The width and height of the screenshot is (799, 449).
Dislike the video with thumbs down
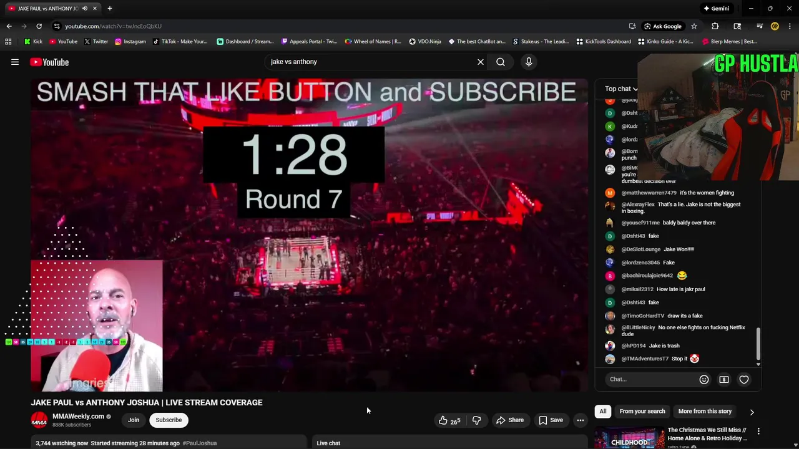click(x=476, y=420)
